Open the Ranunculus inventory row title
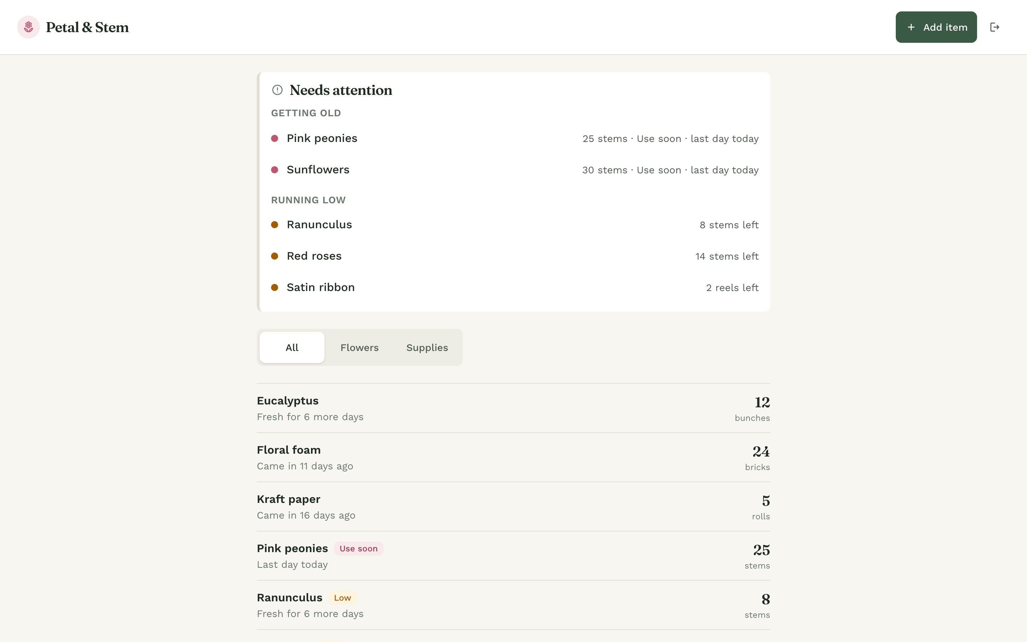This screenshot has width=1027, height=642. pyautogui.click(x=290, y=598)
